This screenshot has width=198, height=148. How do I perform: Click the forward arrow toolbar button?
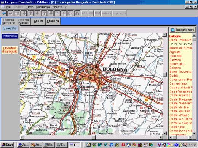(x=11, y=13)
